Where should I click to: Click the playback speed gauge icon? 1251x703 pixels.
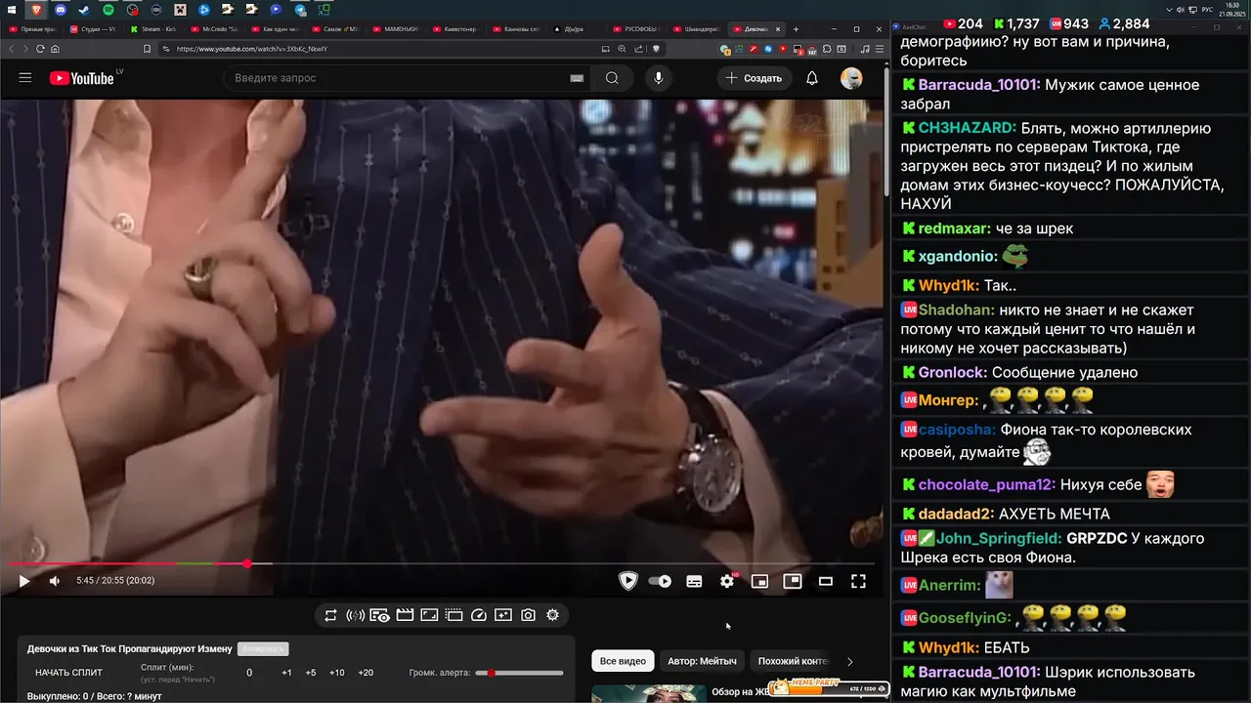click(x=479, y=615)
